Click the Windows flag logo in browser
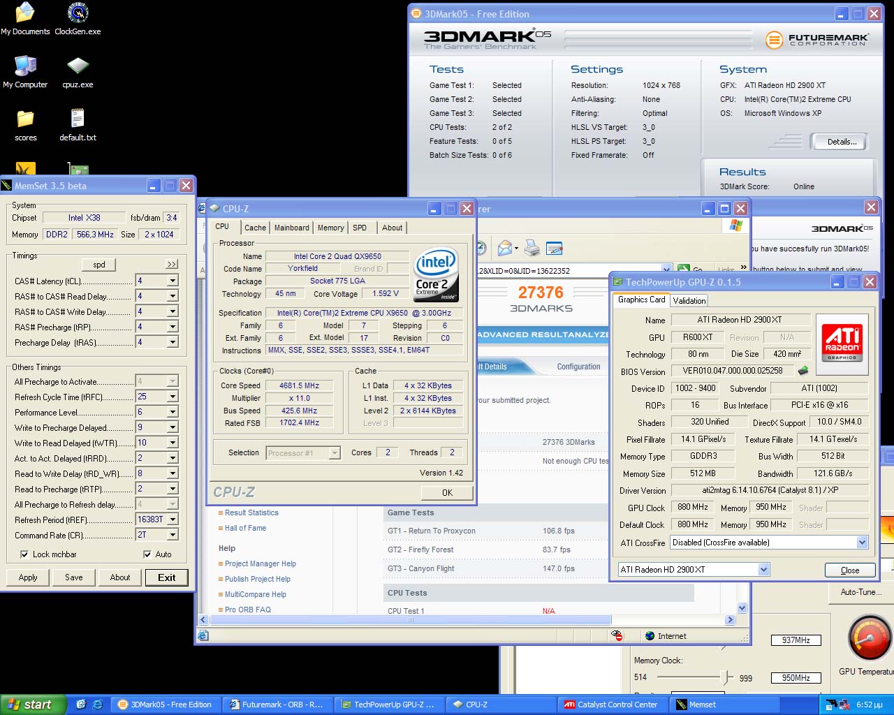 [735, 226]
